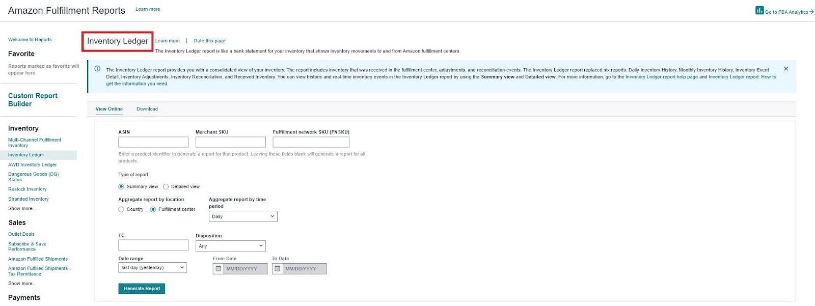Focus the ASIN input field

[153, 142]
